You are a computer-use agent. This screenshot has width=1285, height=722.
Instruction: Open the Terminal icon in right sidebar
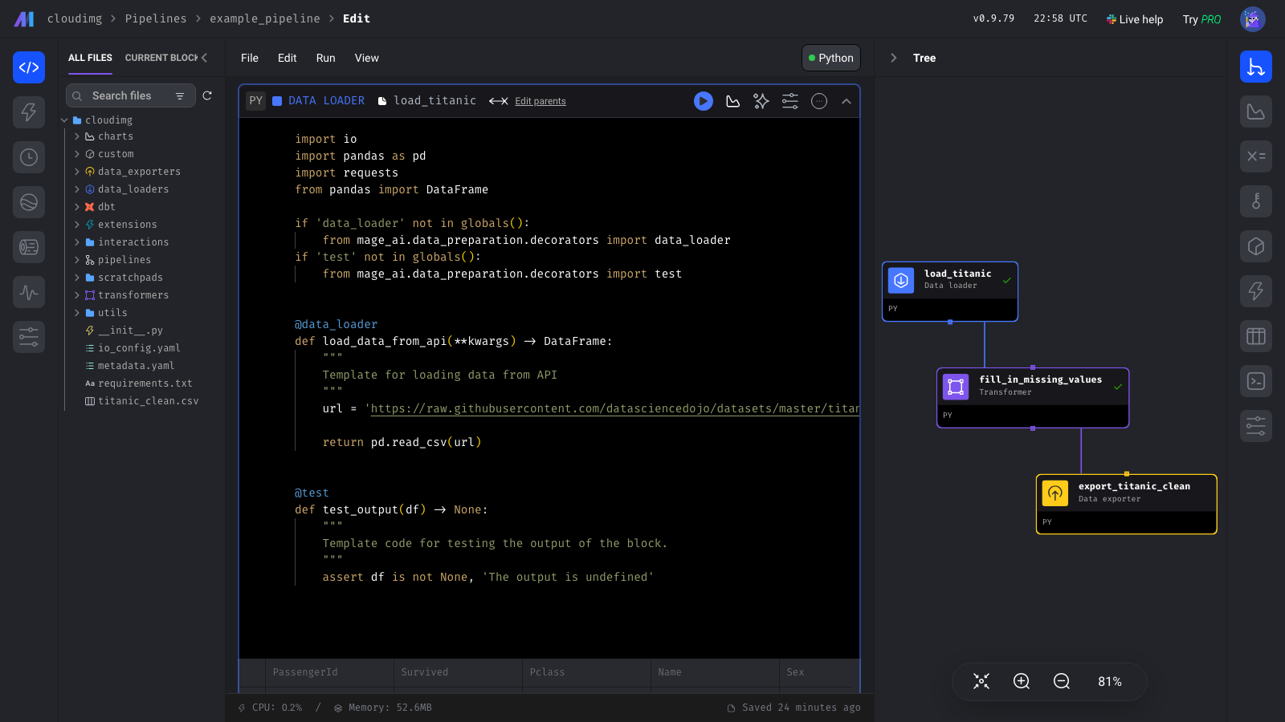(1256, 381)
